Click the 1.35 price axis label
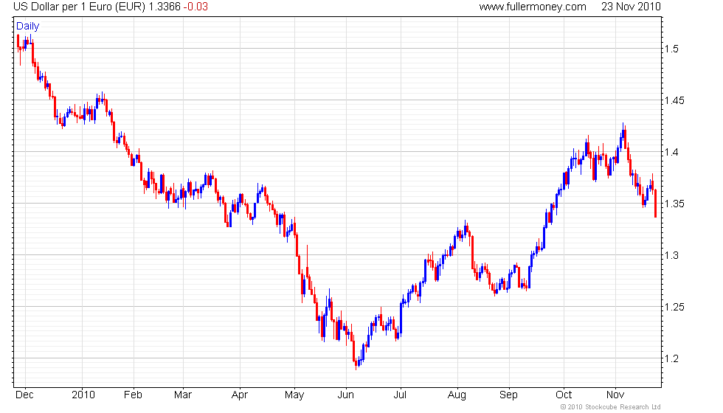The height and width of the screenshot is (413, 723). click(674, 204)
